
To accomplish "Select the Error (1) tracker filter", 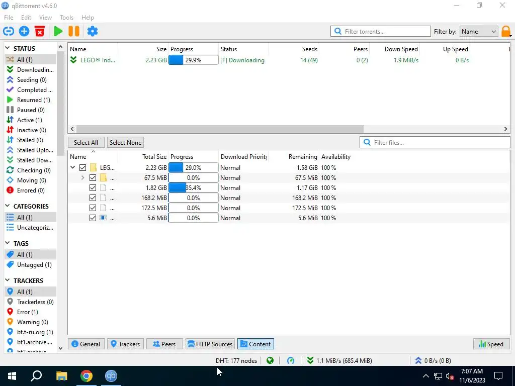I will (x=30, y=312).
